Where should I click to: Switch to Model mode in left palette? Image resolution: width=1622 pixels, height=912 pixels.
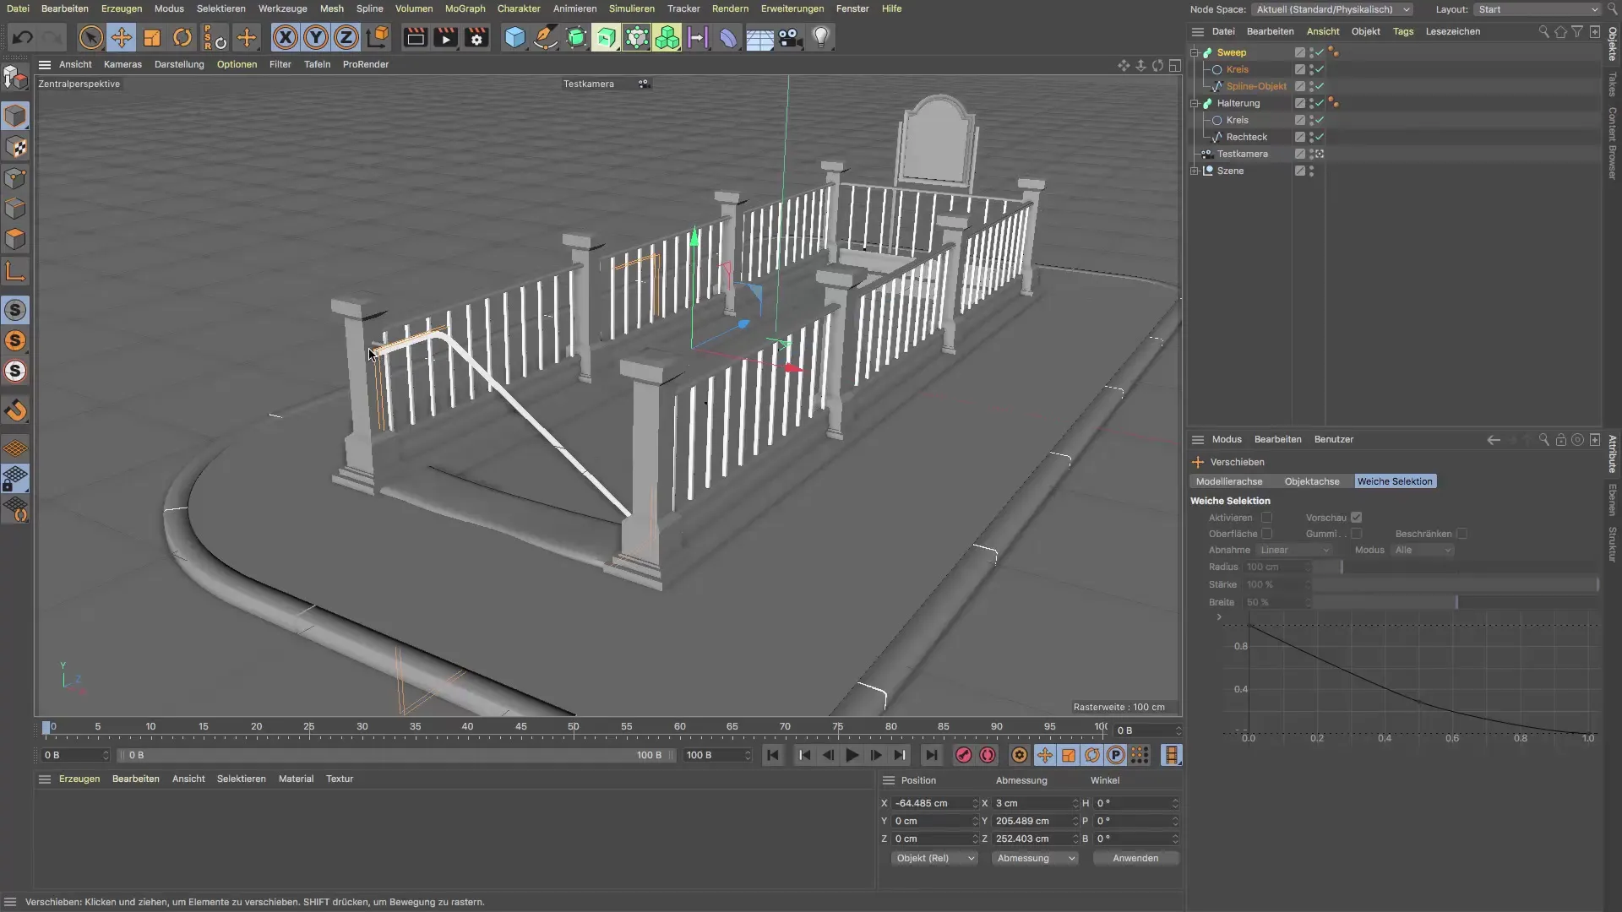pyautogui.click(x=15, y=116)
